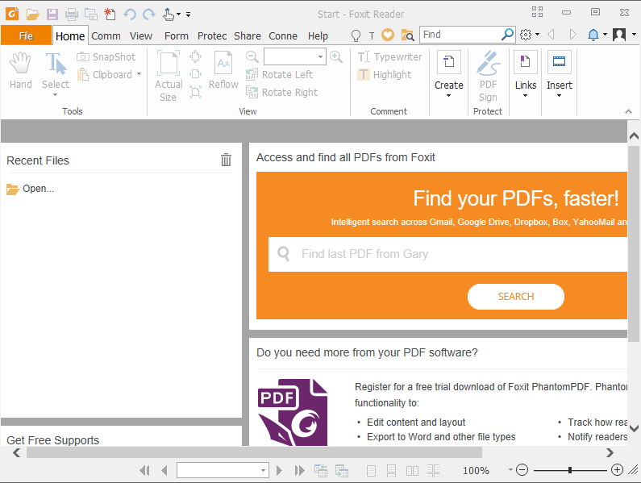
Task: Click the zoom slider handle in status bar
Action: click(570, 469)
